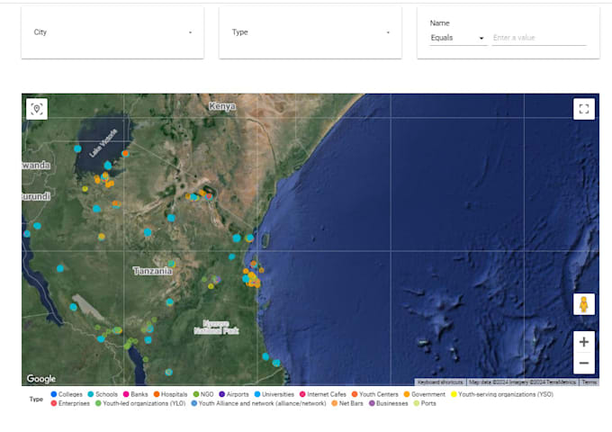Open the map Terms link

click(589, 382)
